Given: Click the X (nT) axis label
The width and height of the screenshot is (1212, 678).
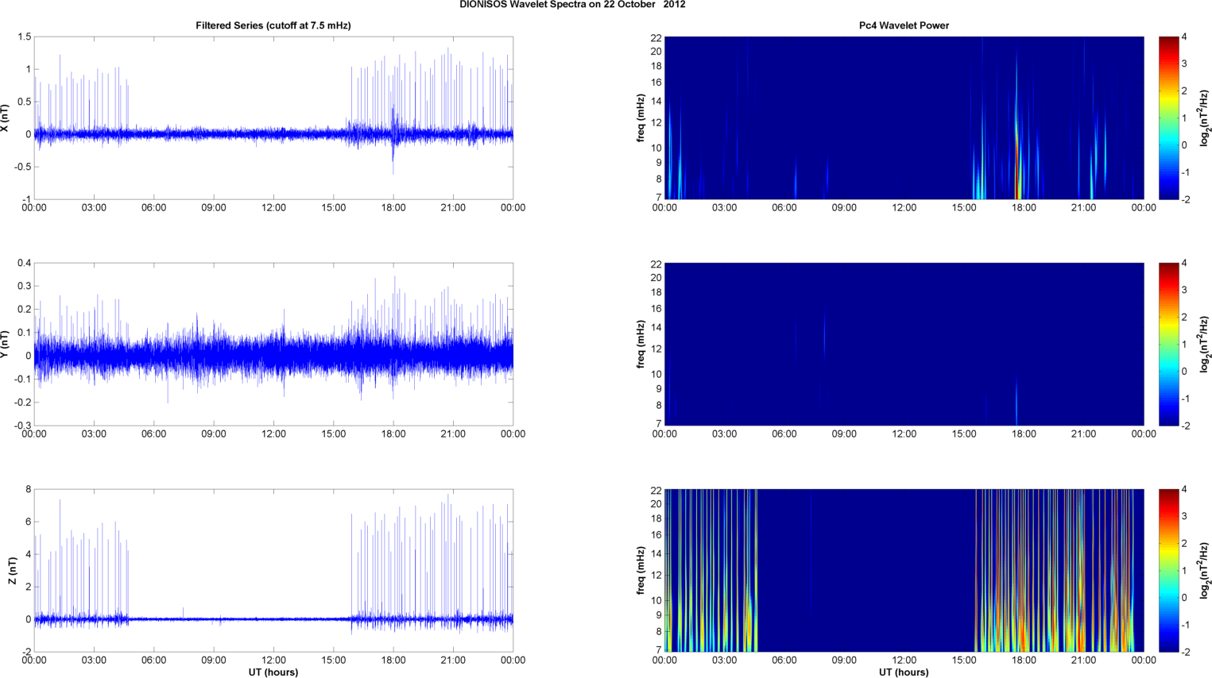Looking at the screenshot, I should tap(6, 118).
